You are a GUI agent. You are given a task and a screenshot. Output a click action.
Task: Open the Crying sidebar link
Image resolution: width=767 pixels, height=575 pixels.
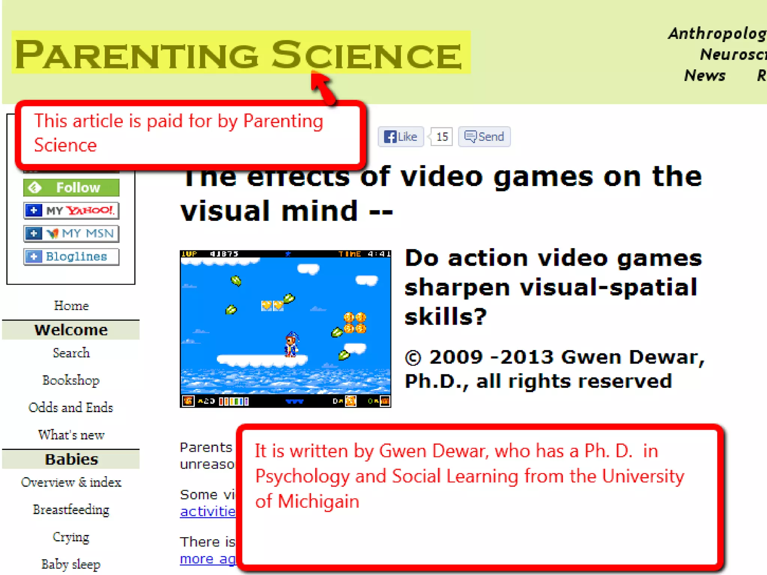click(71, 537)
